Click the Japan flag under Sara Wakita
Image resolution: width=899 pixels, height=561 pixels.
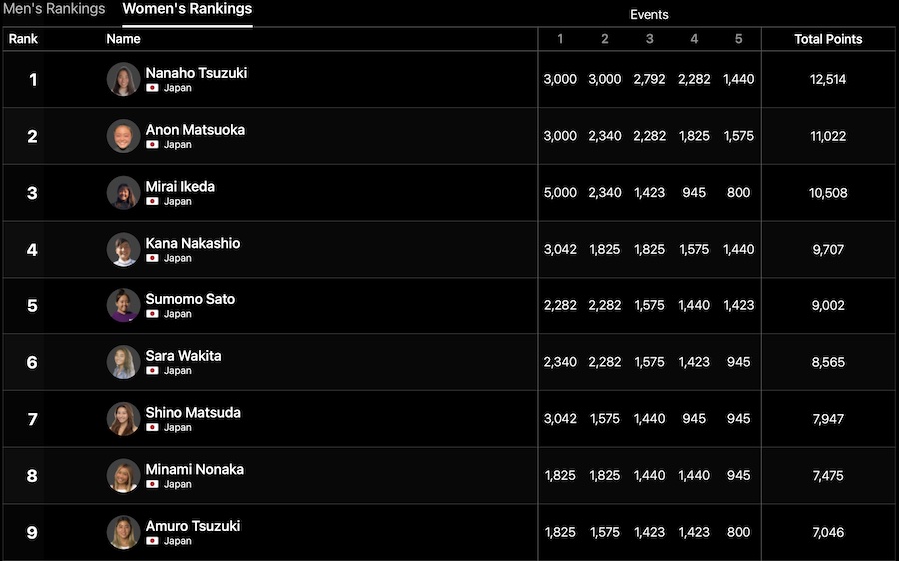coord(153,371)
